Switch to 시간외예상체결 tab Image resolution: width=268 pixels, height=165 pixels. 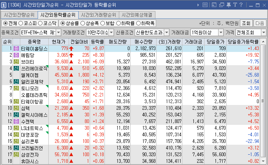coord(137,15)
